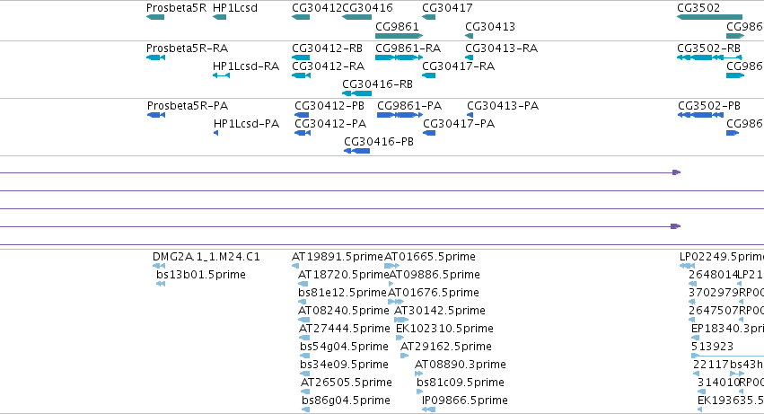
Task: Select the CG30413-PA CDS glyph
Action: pyautogui.click(x=470, y=115)
